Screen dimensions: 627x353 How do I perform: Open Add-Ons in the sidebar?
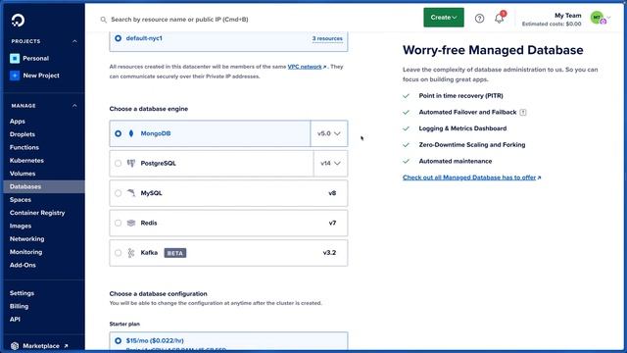(23, 265)
